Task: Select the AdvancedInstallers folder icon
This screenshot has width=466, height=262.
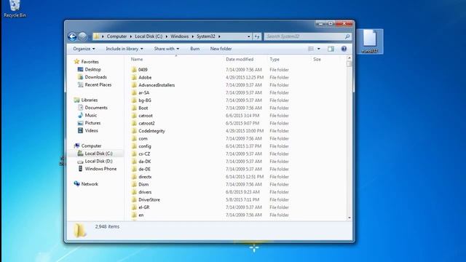Action: click(134, 85)
